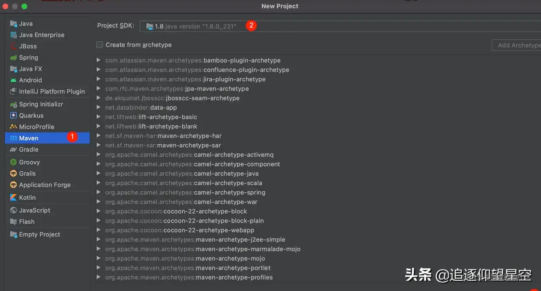Click the Spring Initializr icon
The image size is (541, 291).
tap(14, 104)
